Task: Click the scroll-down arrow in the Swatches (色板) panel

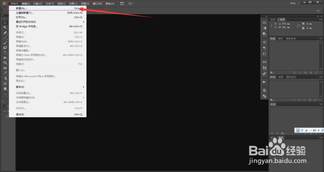Action: point(320,69)
